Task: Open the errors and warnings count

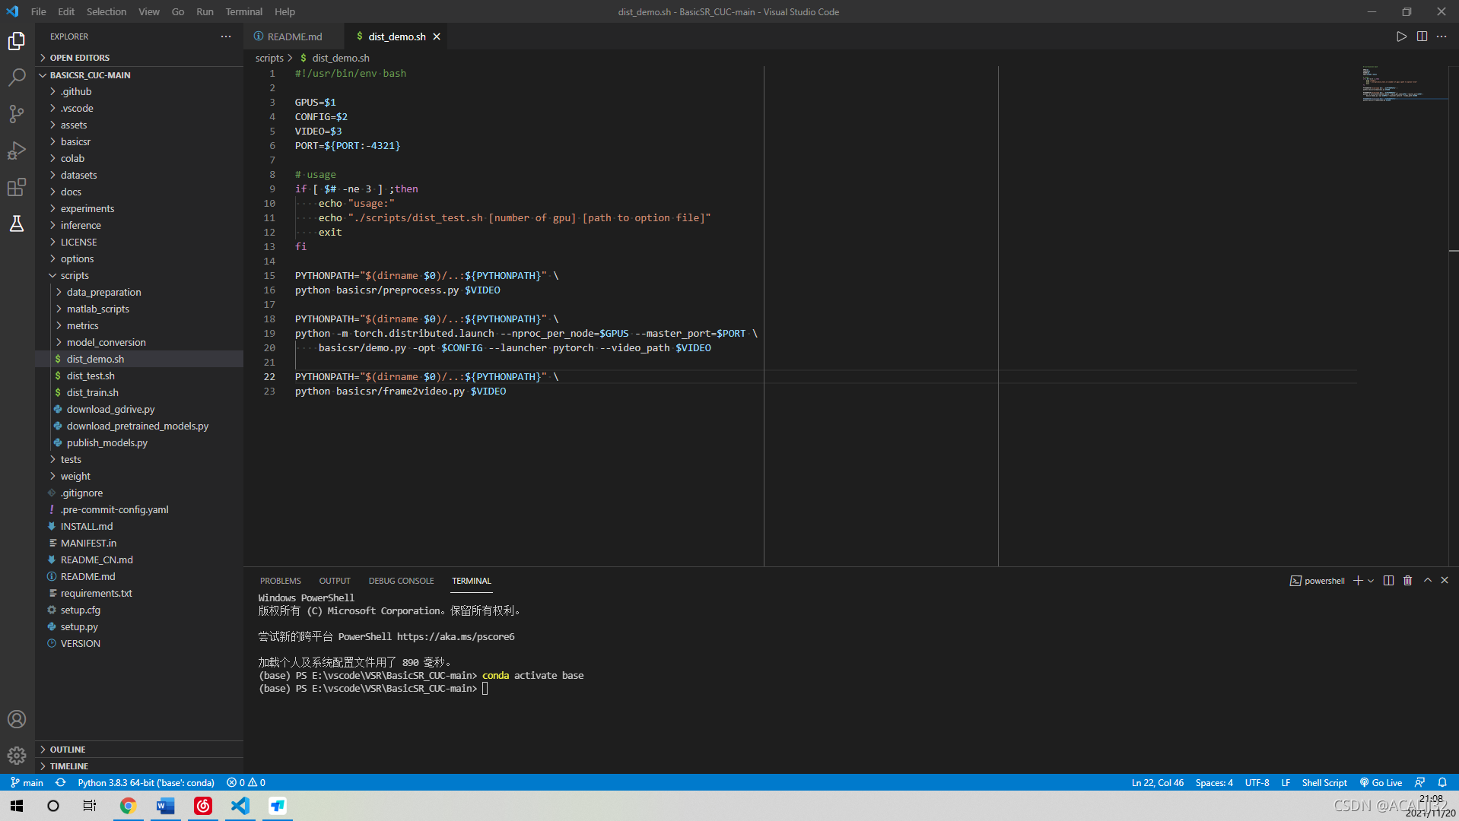Action: (x=246, y=782)
